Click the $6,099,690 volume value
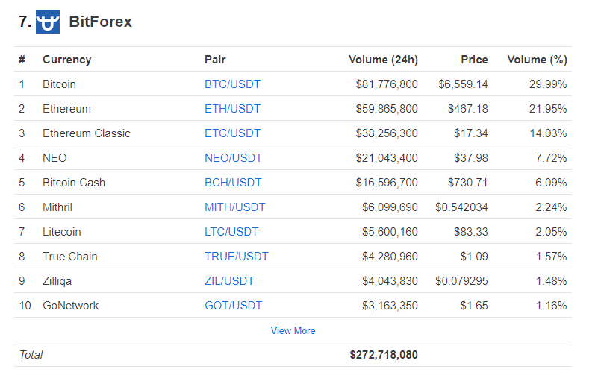The width and height of the screenshot is (598, 390). [x=390, y=207]
